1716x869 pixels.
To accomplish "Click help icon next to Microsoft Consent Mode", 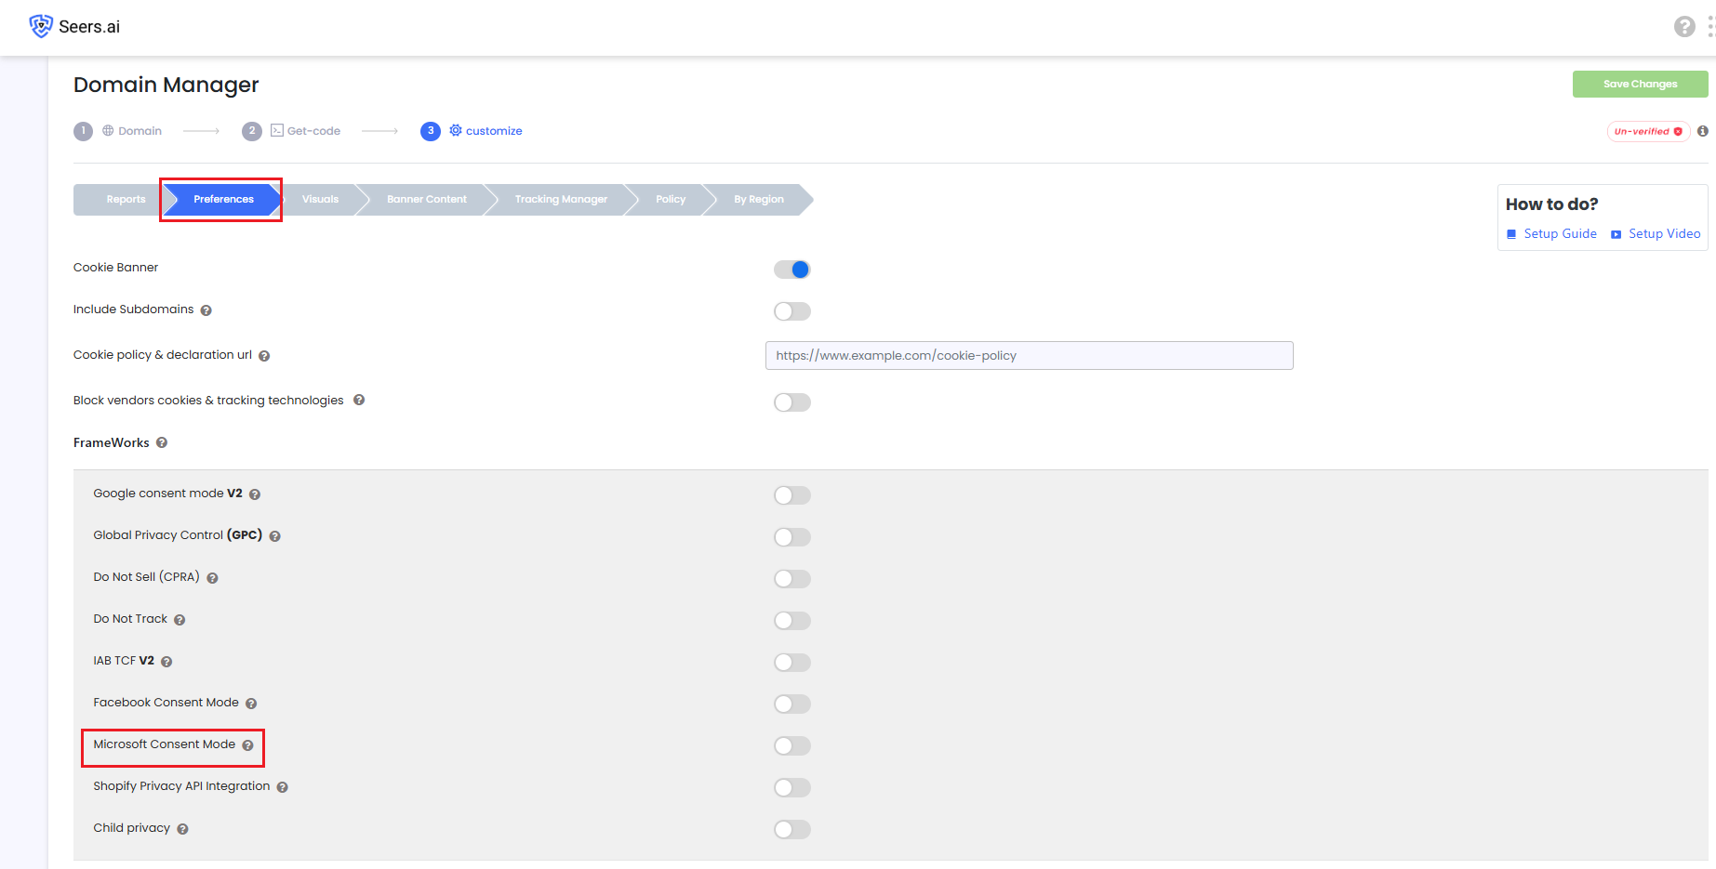I will (x=248, y=745).
